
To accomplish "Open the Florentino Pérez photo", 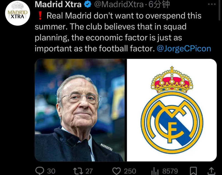I will click(80, 110).
